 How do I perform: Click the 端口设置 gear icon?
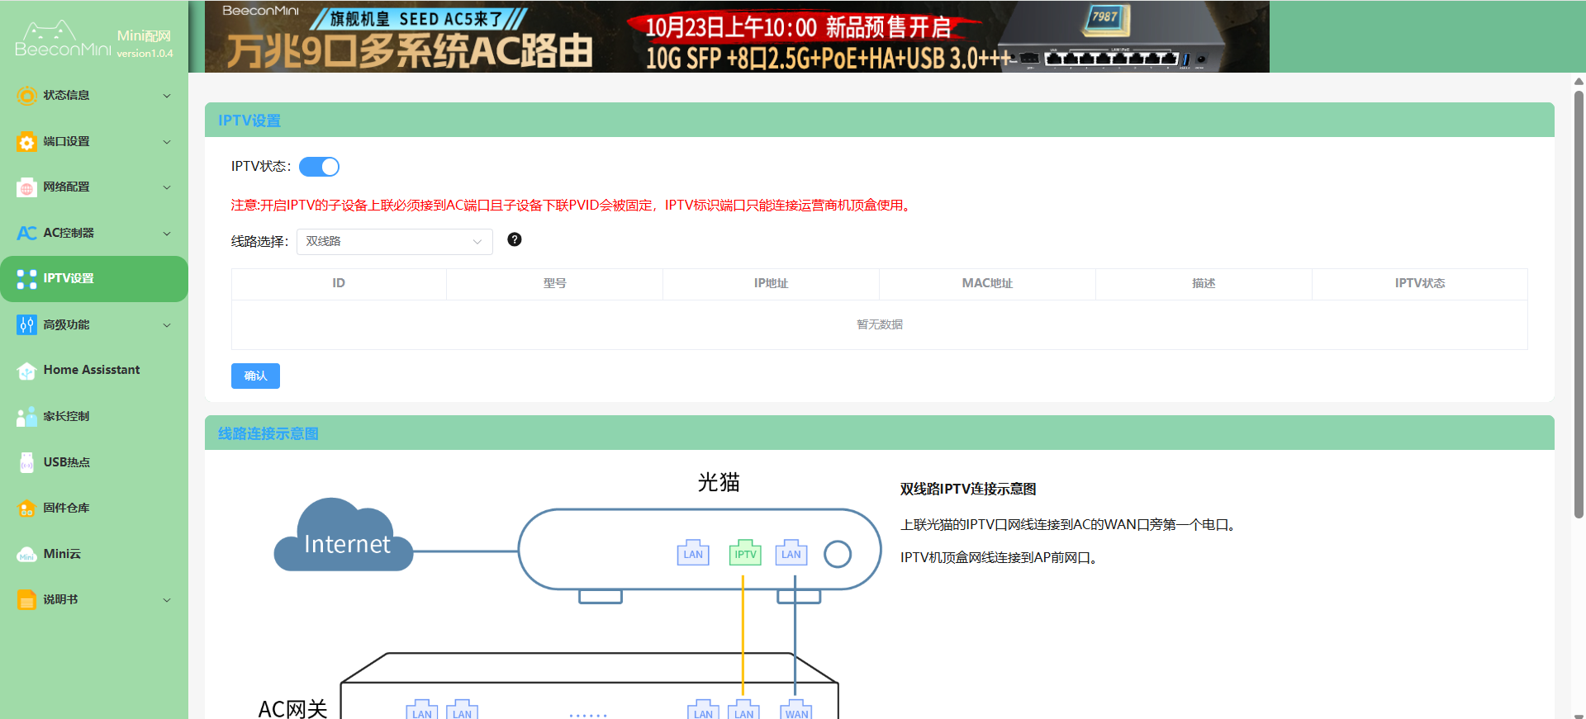pos(26,142)
